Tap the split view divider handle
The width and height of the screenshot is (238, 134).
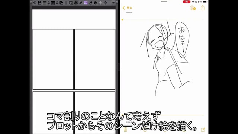[119, 67]
